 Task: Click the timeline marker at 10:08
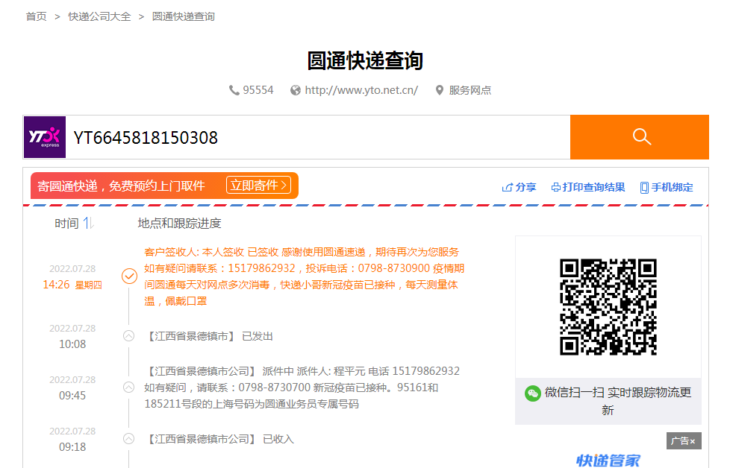click(x=129, y=336)
